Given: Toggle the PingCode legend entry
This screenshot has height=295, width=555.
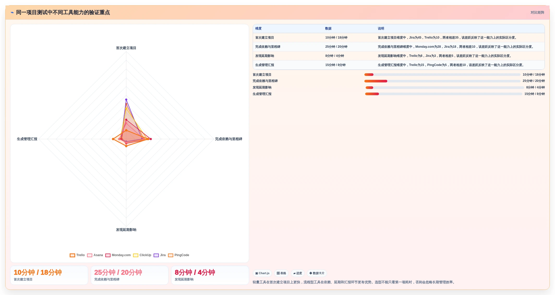Looking at the screenshot, I should [x=179, y=255].
